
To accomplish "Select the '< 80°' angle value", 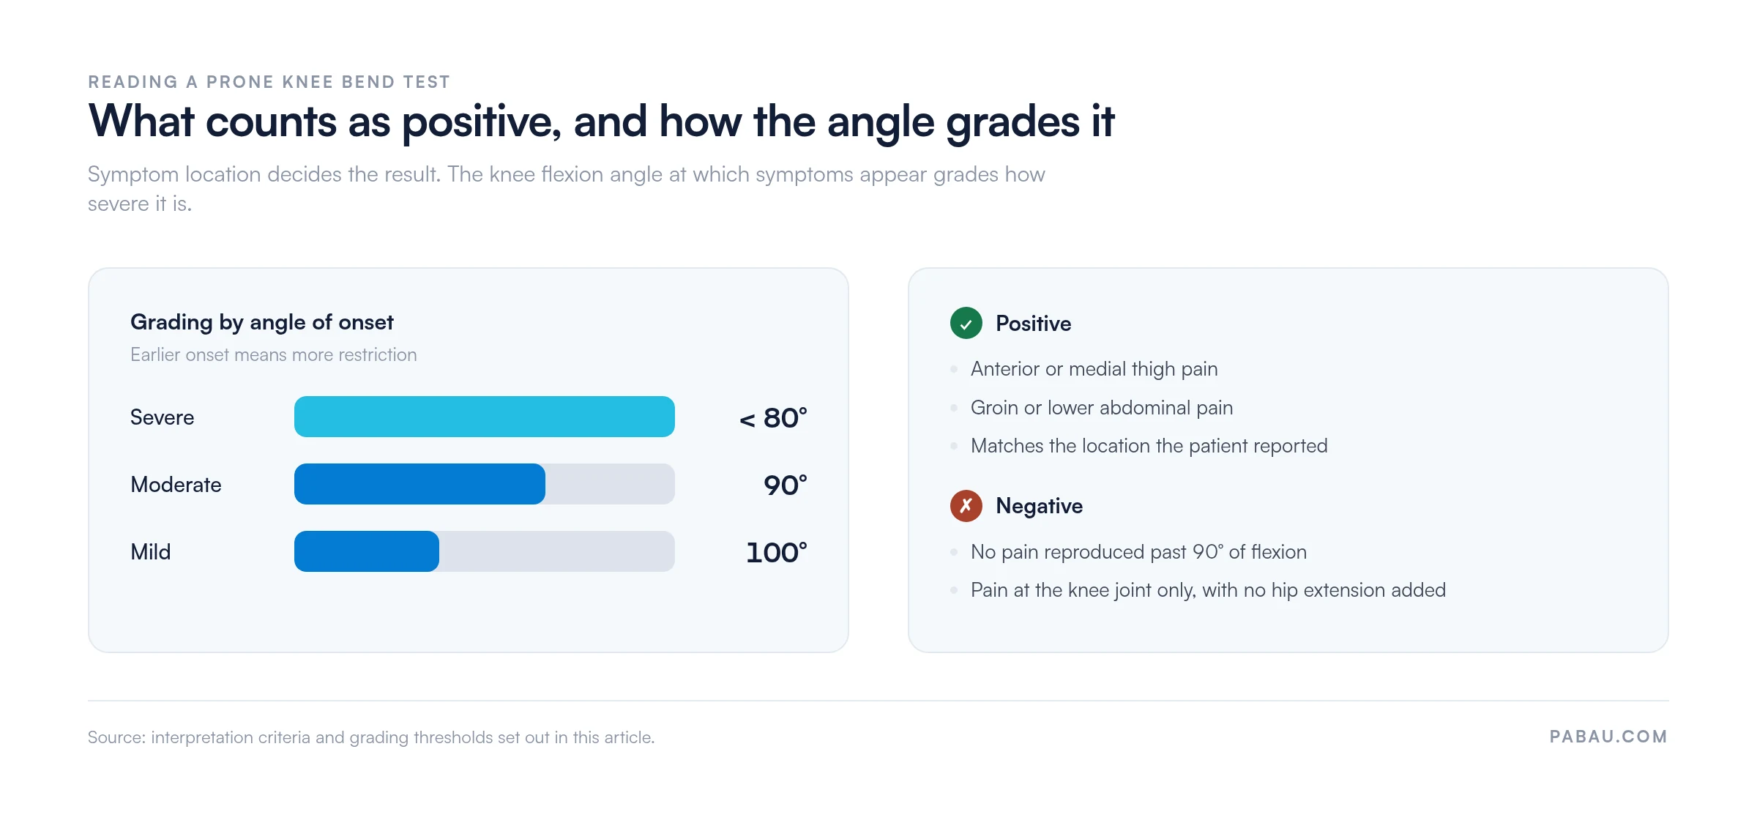I will tap(773, 418).
